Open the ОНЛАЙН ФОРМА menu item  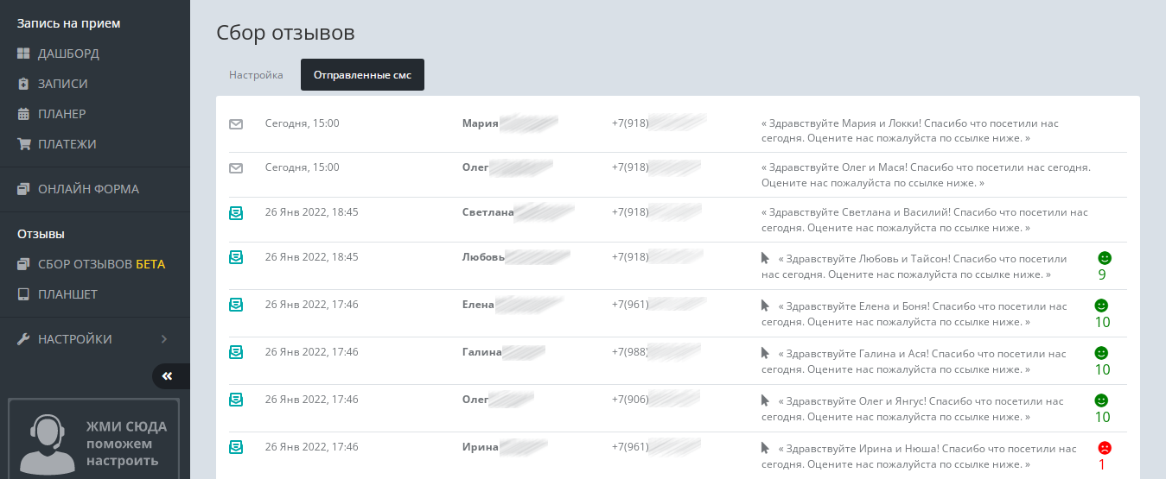[88, 189]
